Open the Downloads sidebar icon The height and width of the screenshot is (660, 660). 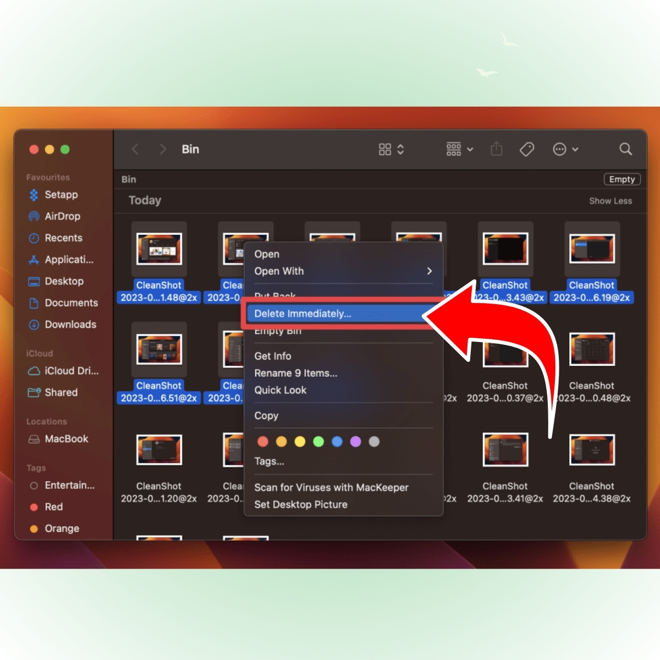[34, 324]
